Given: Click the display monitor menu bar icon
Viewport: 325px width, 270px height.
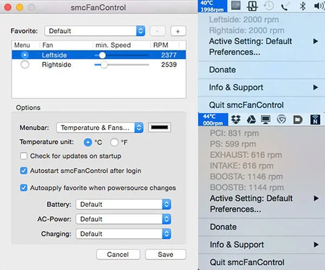Looking at the screenshot, I should pyautogui.click(x=266, y=120).
